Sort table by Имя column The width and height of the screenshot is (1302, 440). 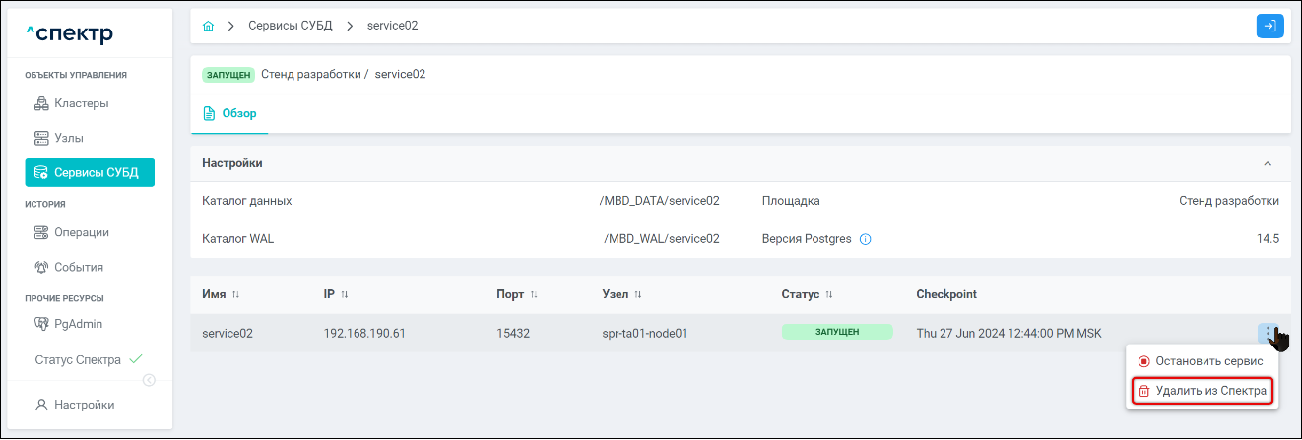tap(235, 295)
